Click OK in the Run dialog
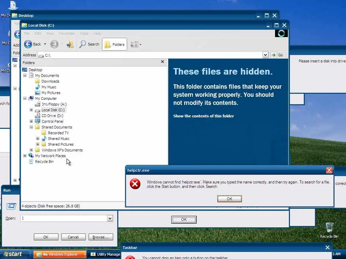This screenshot has width=346, height=259. pos(46,237)
